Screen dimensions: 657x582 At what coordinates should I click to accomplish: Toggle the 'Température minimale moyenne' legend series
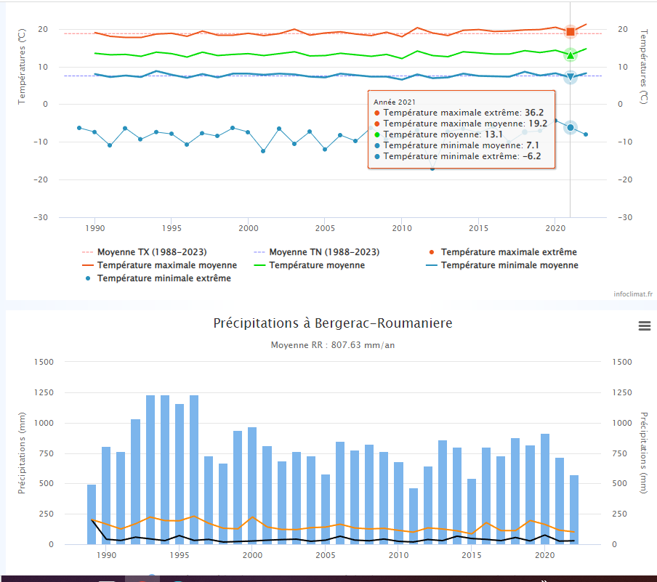point(502,265)
